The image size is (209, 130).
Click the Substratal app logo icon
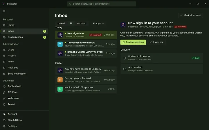pos(4,4)
